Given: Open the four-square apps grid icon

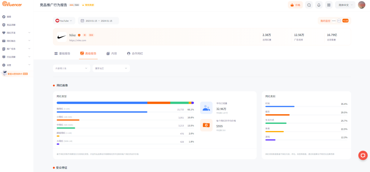Looking at the screenshot, I should pyautogui.click(x=329, y=5).
